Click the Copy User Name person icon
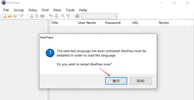Screen dimensions: 194x100 click(x=32, y=16)
